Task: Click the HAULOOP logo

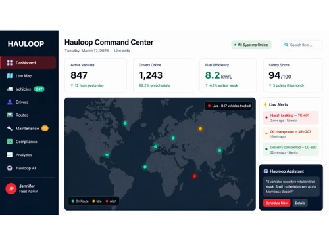Action: [26, 44]
